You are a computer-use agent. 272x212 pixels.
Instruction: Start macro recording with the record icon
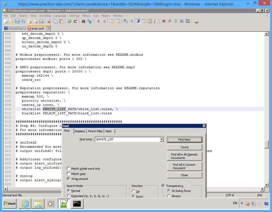164,21
